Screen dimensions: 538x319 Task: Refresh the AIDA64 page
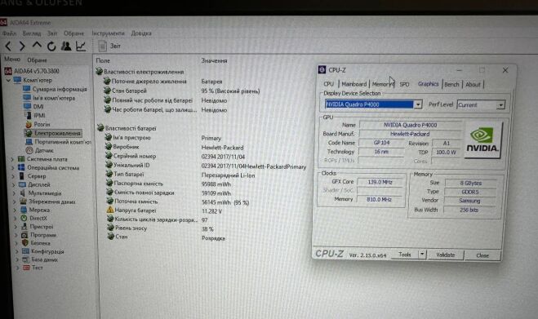tap(51, 46)
